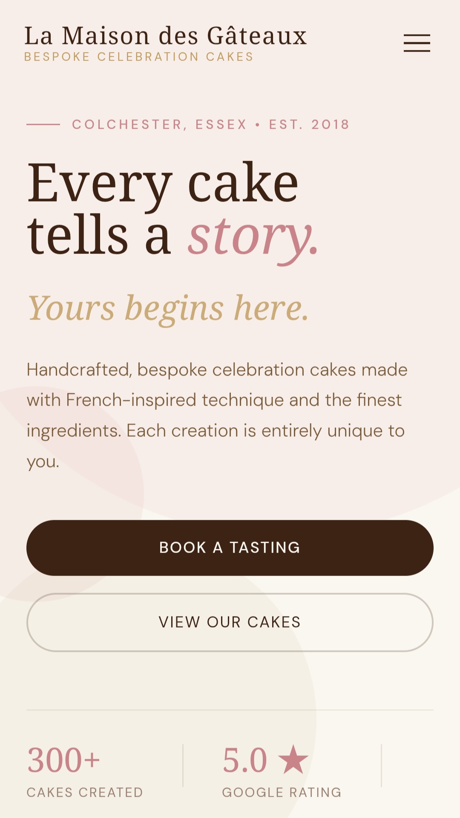
Task: Click the La Maison des Gâteaux logo
Action: tap(166, 36)
